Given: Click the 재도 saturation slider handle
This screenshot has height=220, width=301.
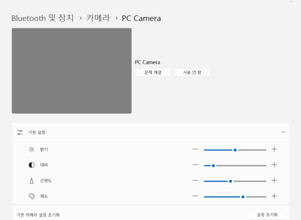Looking at the screenshot, I should click(243, 197).
